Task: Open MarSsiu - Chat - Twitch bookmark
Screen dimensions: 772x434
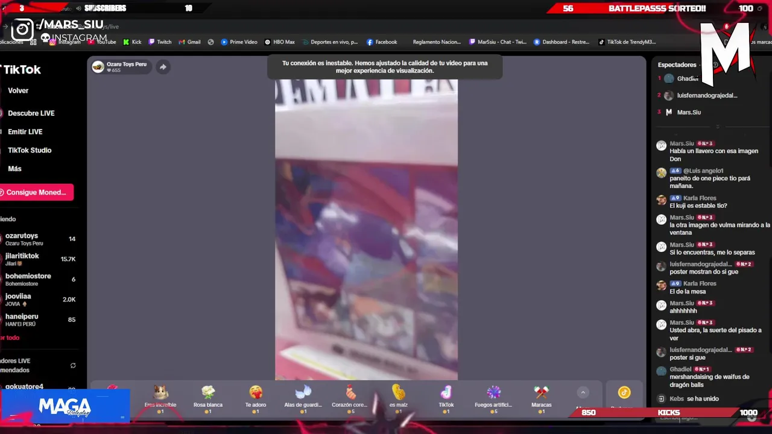Action: click(x=498, y=42)
